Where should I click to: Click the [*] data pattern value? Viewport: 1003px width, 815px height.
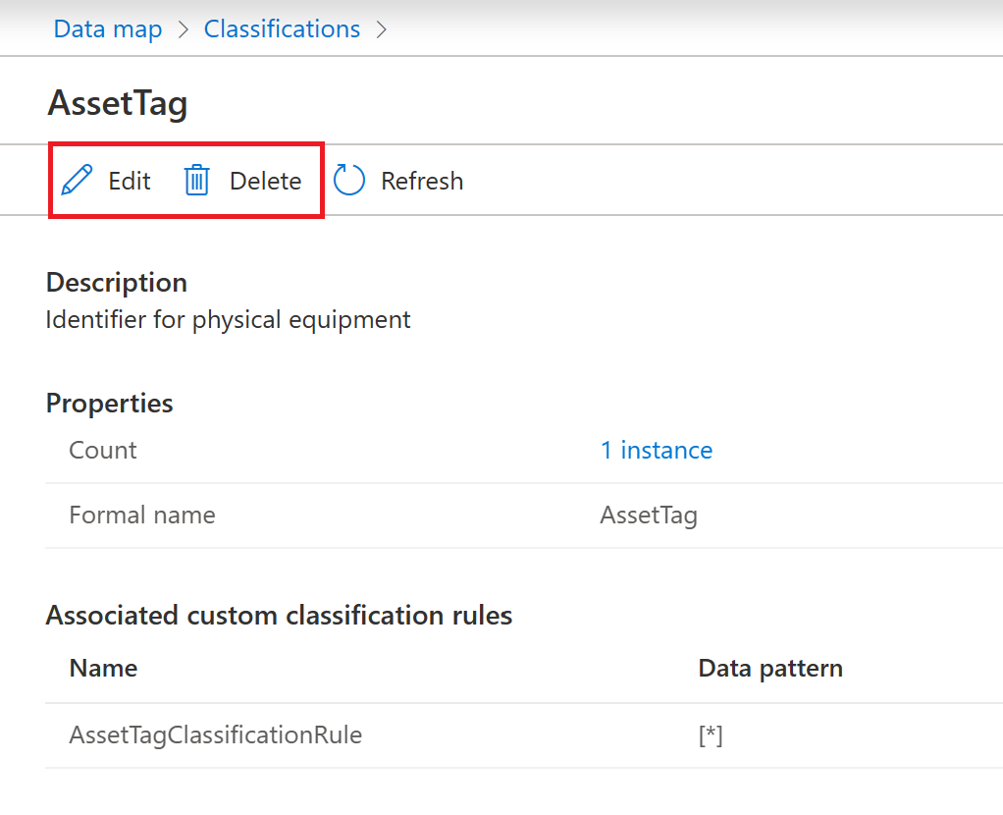[711, 734]
